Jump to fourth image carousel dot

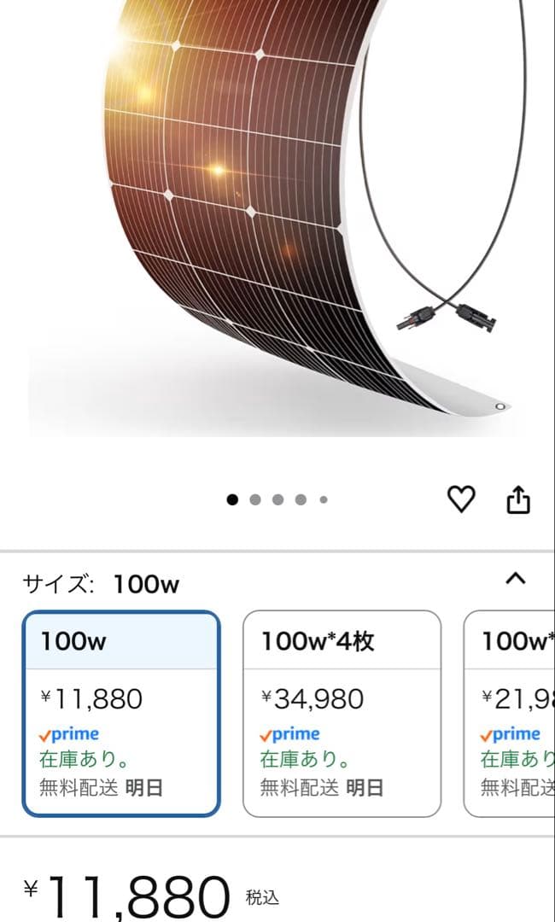pyautogui.click(x=301, y=500)
